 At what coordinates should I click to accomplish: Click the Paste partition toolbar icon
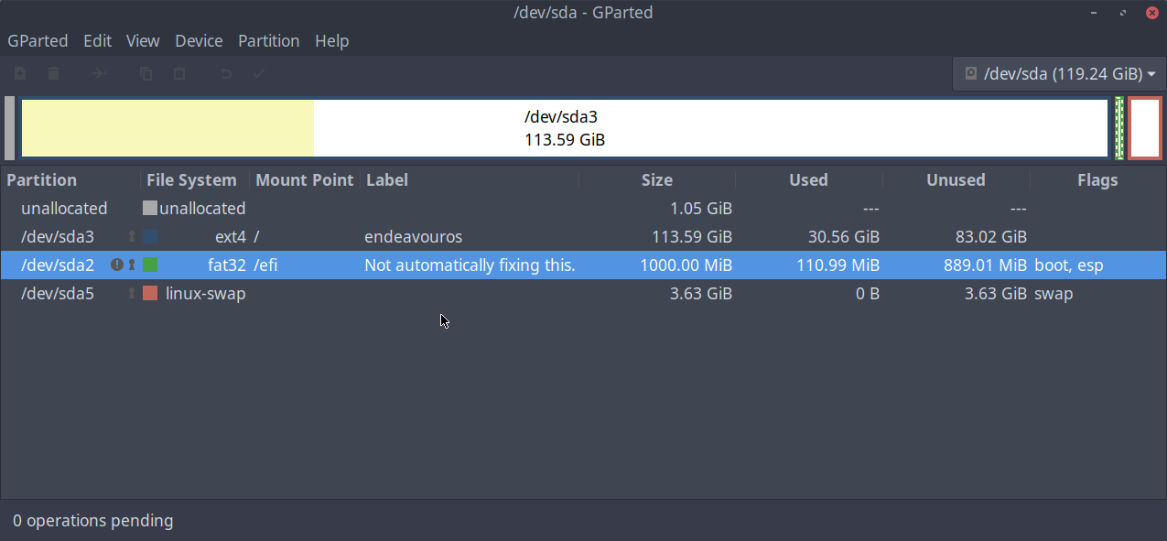(179, 73)
